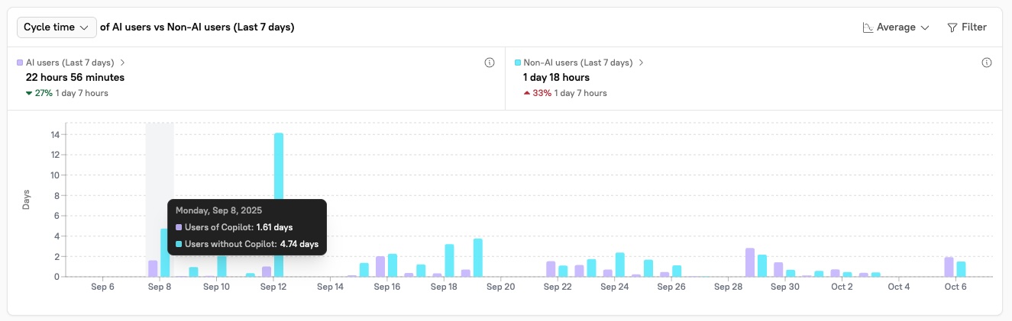Click the chart icon next to Average
1012x321 pixels.
click(x=868, y=27)
